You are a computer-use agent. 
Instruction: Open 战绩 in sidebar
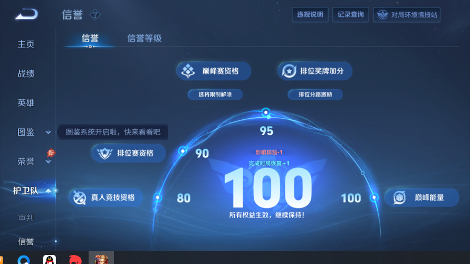point(26,73)
